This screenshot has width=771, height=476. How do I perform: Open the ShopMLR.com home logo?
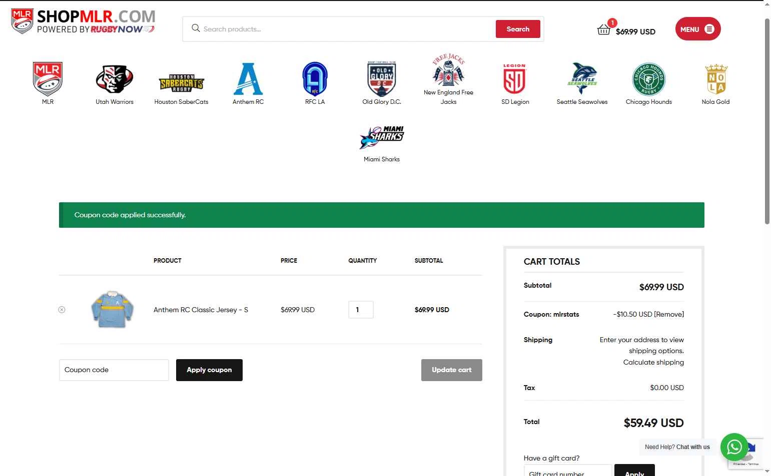[x=83, y=21]
